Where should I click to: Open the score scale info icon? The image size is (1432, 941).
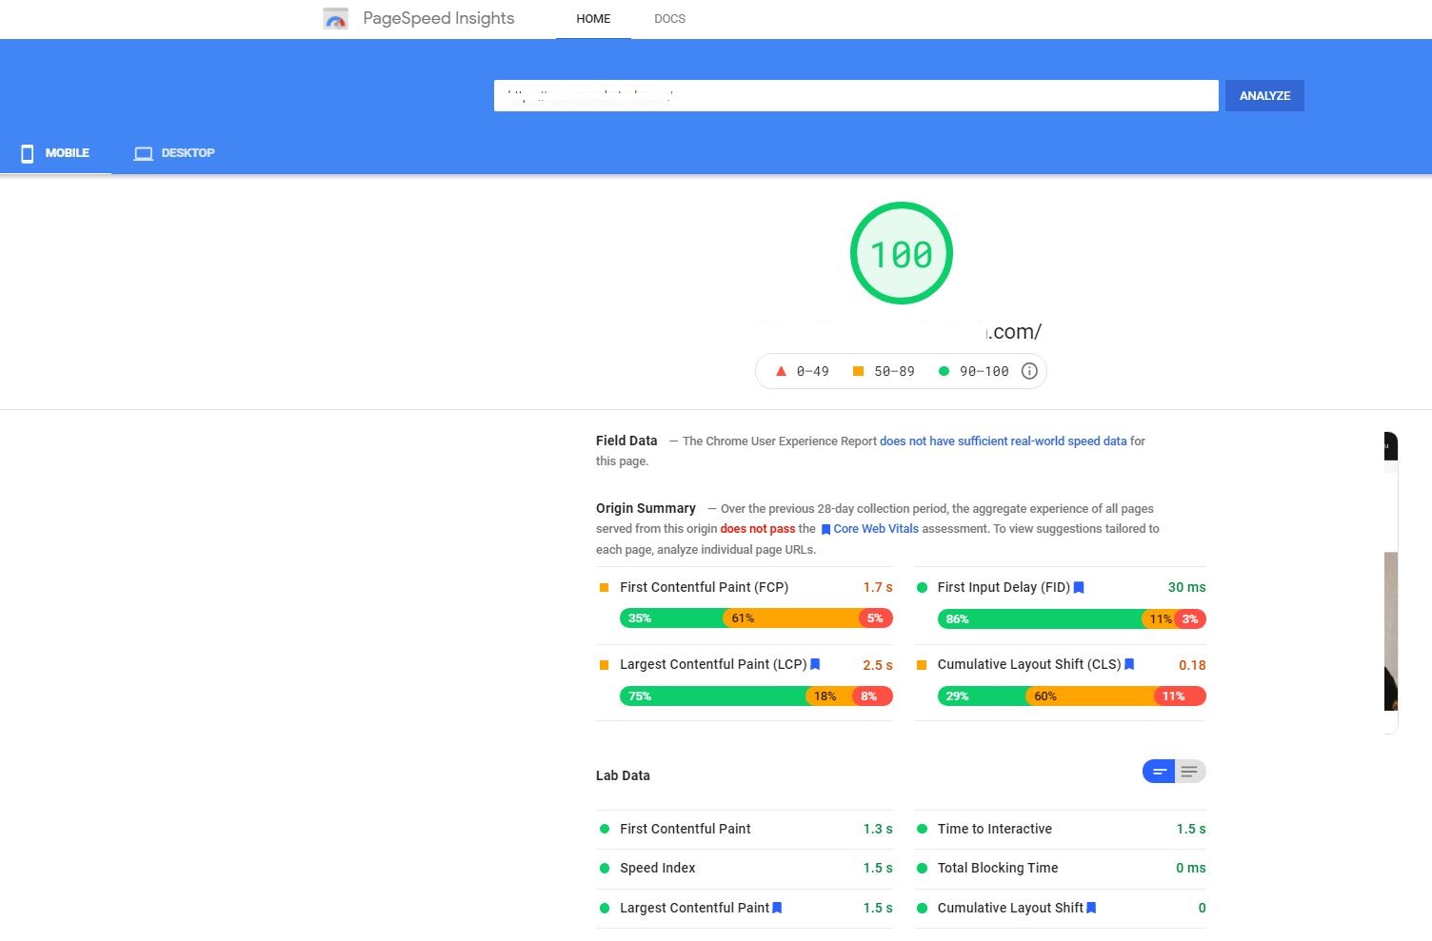click(1029, 371)
